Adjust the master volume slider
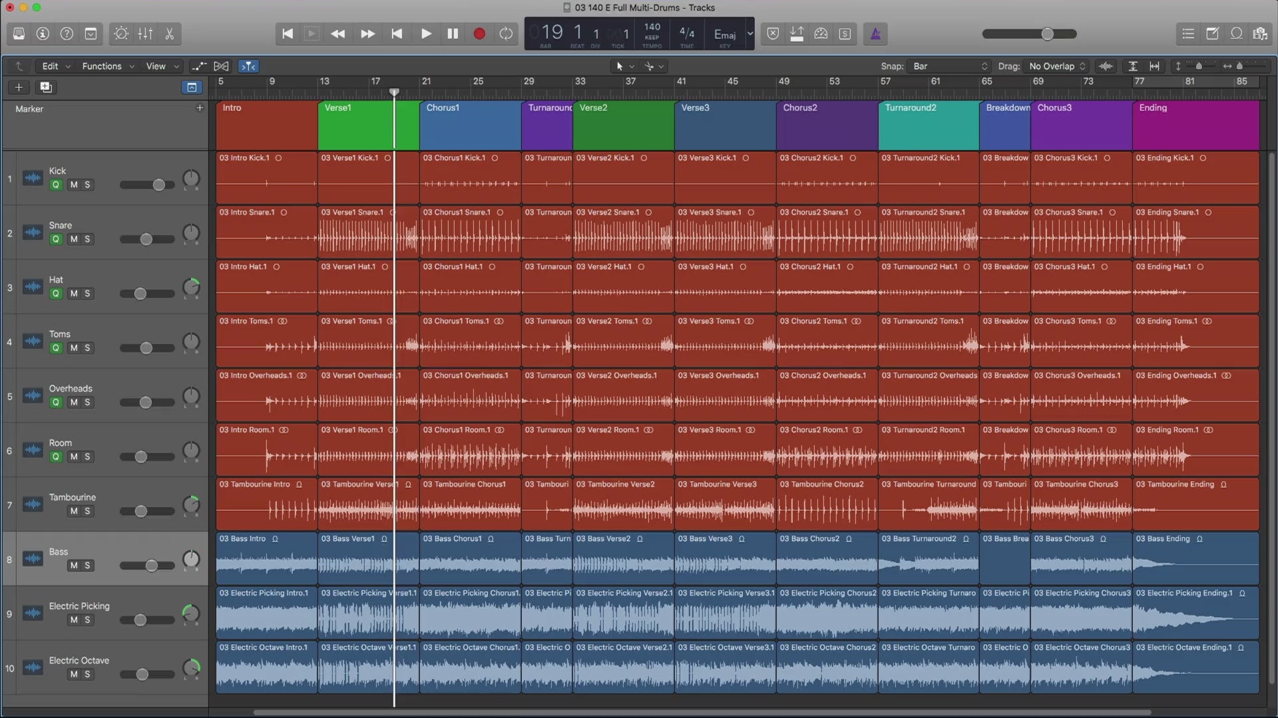This screenshot has height=718, width=1278. [1029, 34]
